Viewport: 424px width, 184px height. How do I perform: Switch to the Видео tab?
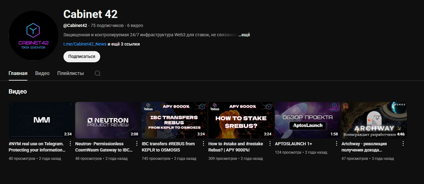(42, 73)
